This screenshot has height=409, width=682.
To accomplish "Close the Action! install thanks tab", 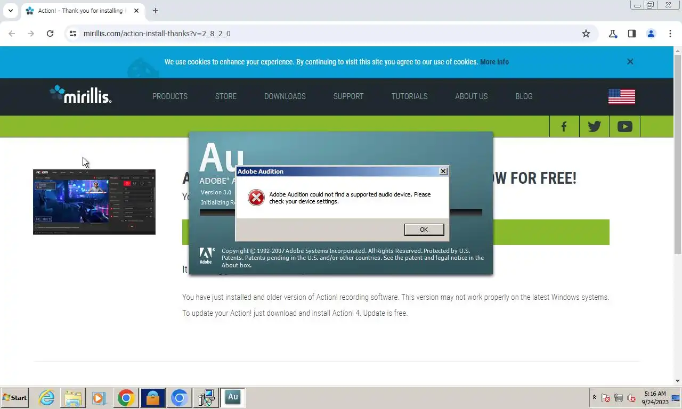I will coord(136,11).
